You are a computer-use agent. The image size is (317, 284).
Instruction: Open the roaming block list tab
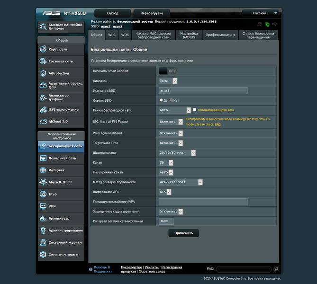pyautogui.click(x=258, y=35)
